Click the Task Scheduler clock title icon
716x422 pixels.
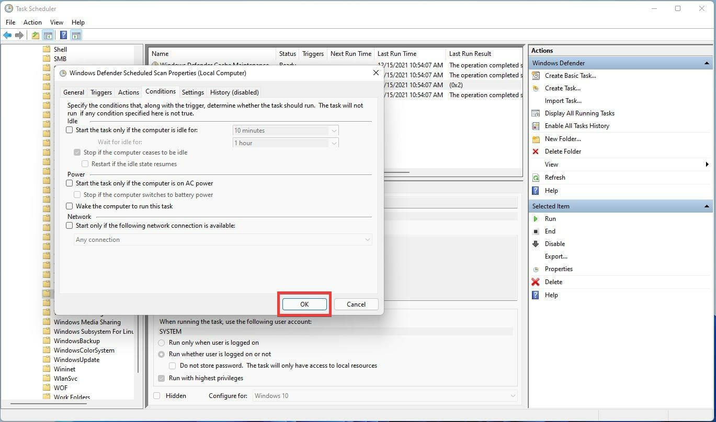tap(8, 8)
